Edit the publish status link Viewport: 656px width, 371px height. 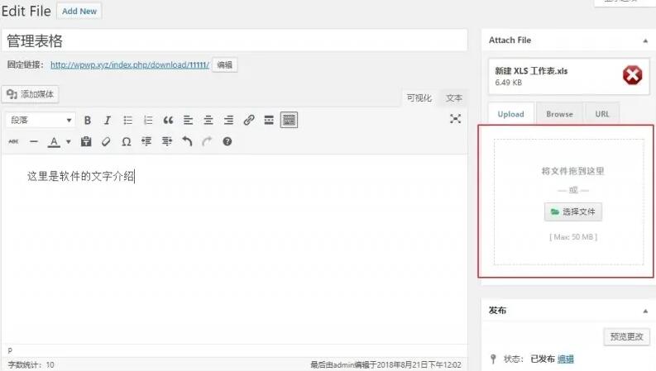point(566,359)
